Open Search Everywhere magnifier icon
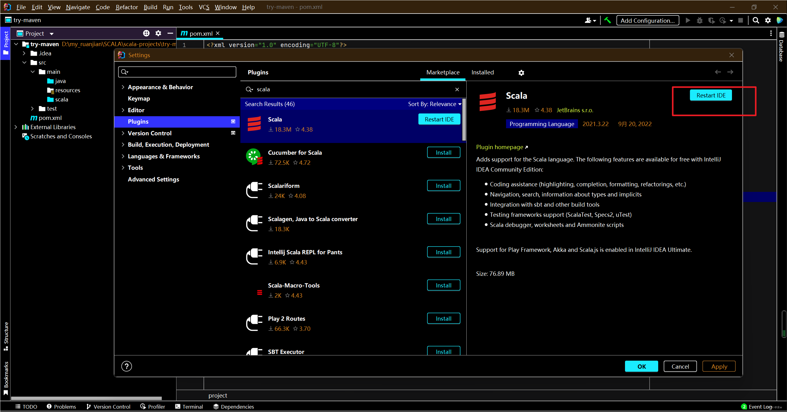This screenshot has width=787, height=412. 756,20
